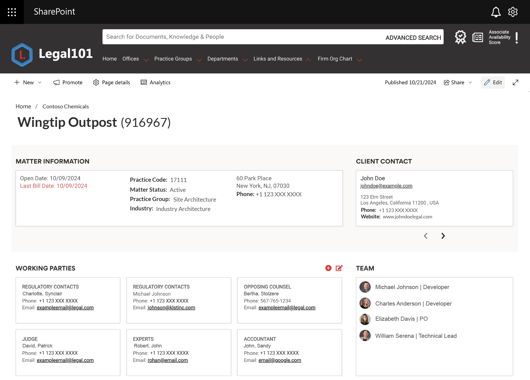This screenshot has width=530, height=380.
Task: Go to Home in navigation menu
Action: (x=110, y=59)
